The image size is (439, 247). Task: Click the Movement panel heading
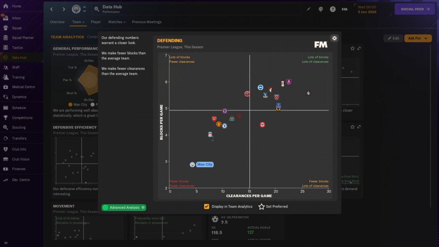pyautogui.click(x=64, y=206)
